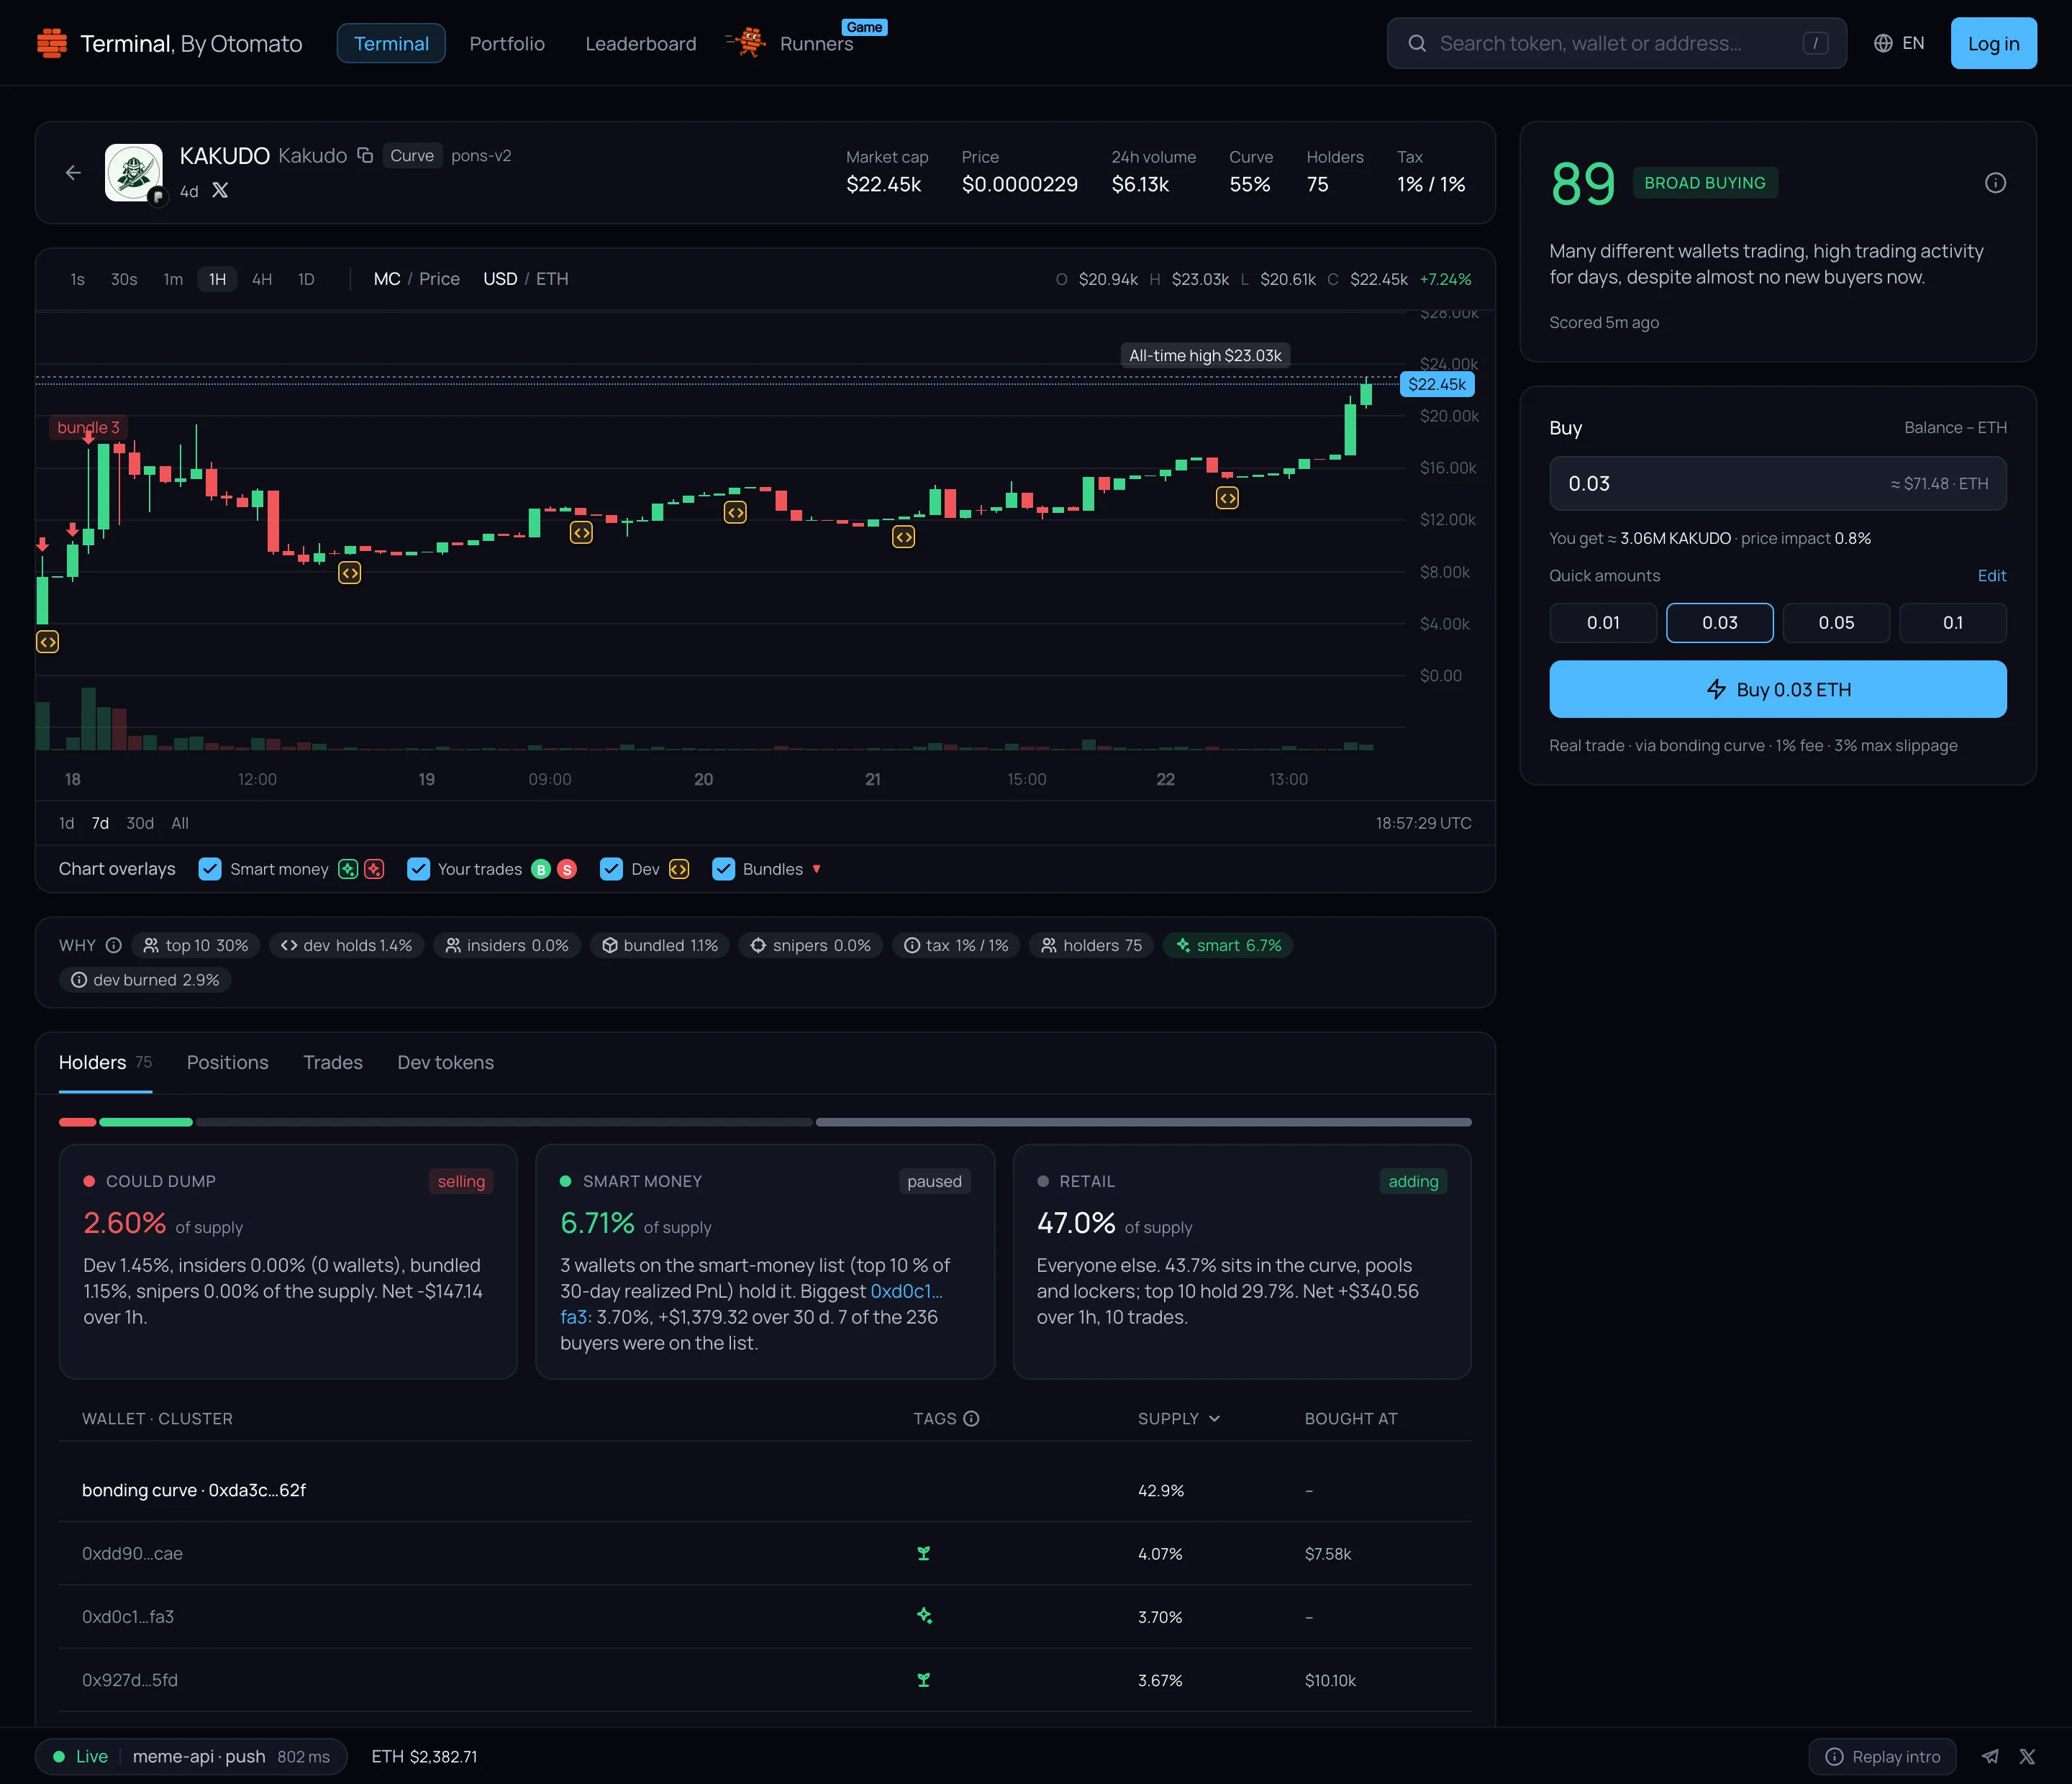Open the Portfolio nav tab
Screen dimensions: 2072x1784
[x=507, y=43]
